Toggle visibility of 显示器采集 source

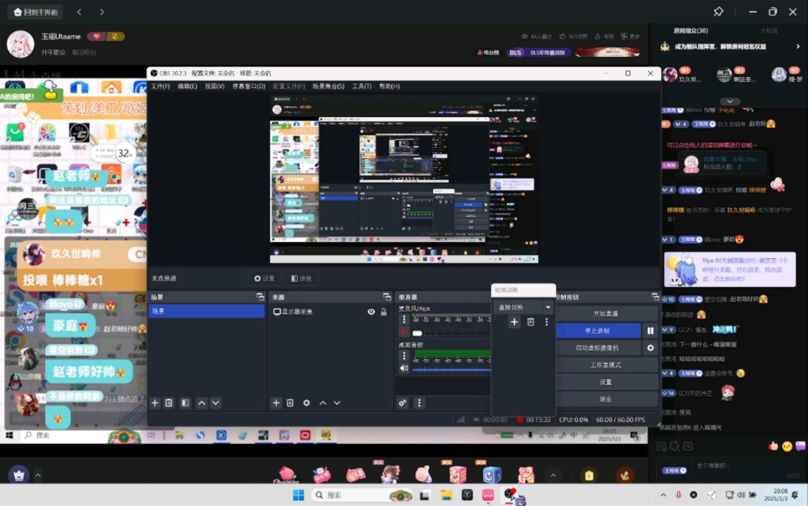[371, 311]
